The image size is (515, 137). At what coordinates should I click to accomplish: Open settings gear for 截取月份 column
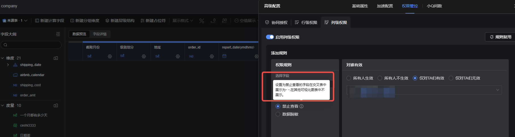coord(110,56)
